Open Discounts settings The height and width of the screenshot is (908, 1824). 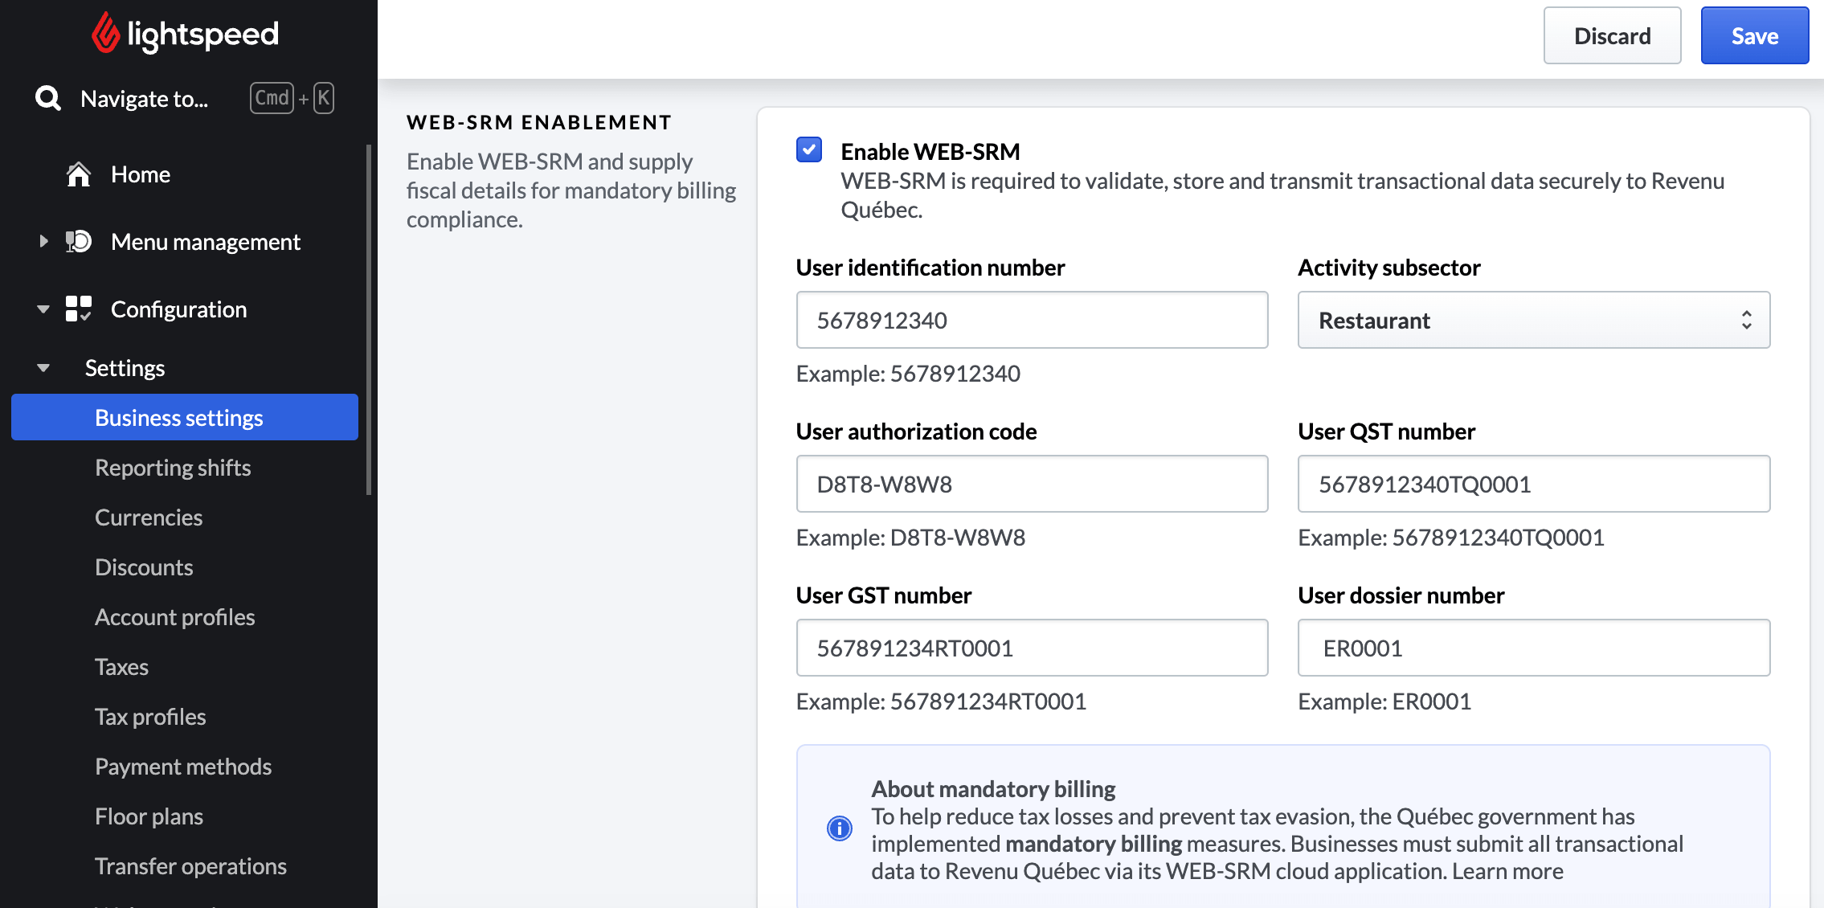[144, 567]
